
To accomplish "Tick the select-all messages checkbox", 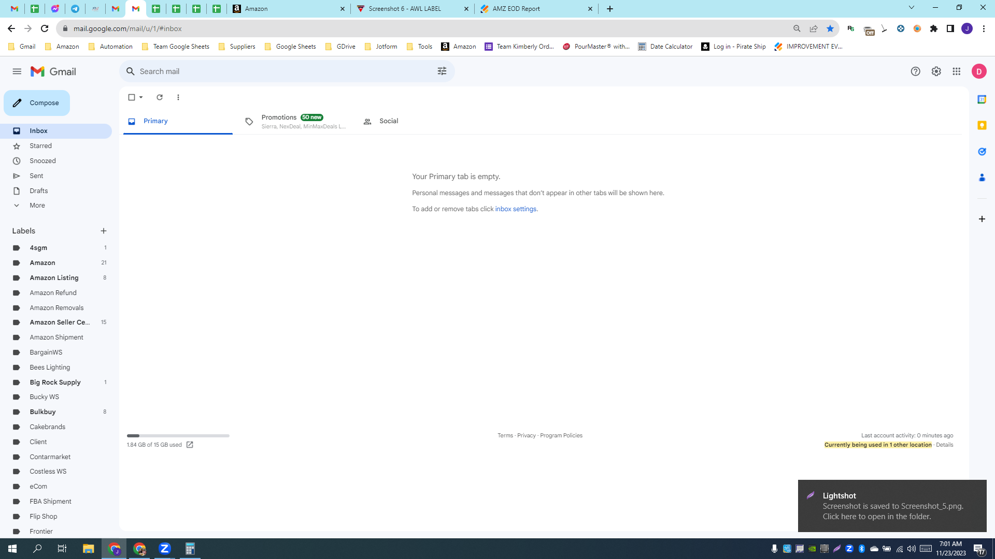I will click(132, 97).
